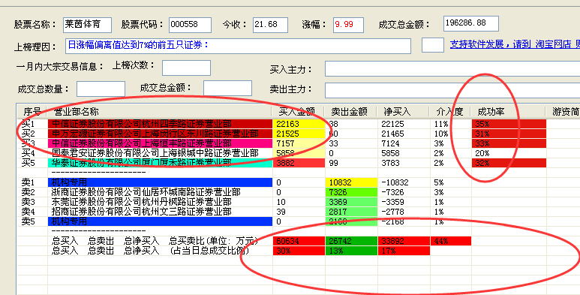The height and width of the screenshot is (295, 580).
Task: Click the 涨幅 field showing 9.99
Action: point(348,25)
